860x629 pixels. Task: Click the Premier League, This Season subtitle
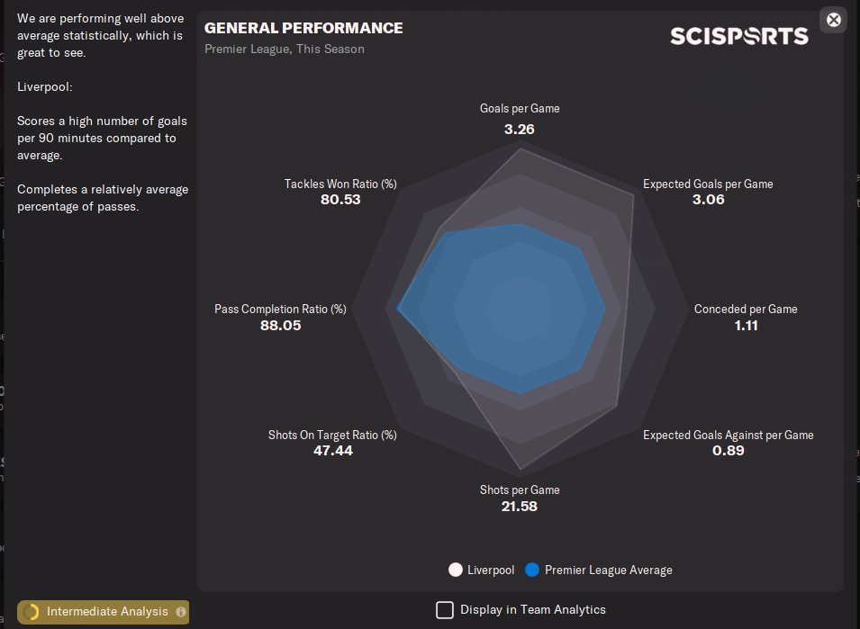click(285, 49)
